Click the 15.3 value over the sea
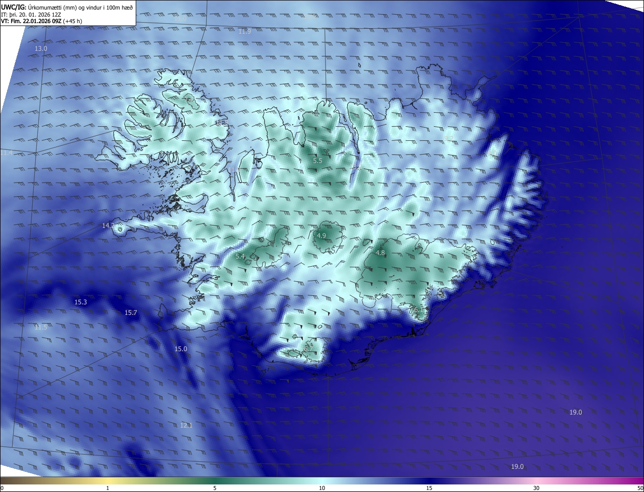Viewport: 644px width, 492px height. (80, 302)
